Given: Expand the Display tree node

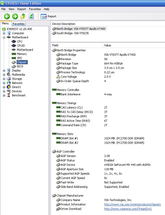Looking at the screenshot, I should coord(4,70).
